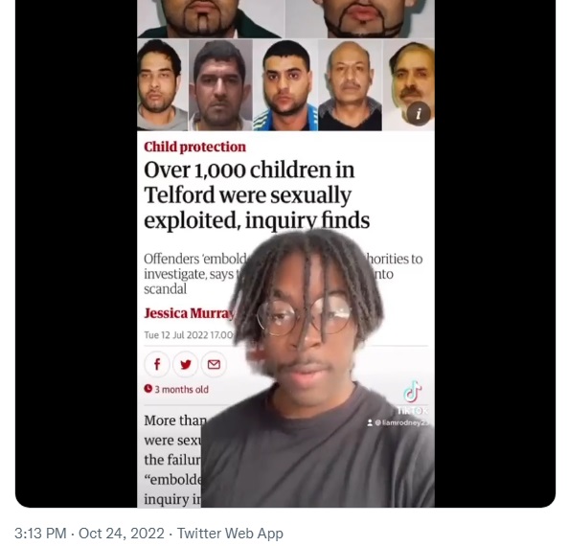Click the 'Twitter Web App' source label
Screen dimensions: 569x546
230,534
